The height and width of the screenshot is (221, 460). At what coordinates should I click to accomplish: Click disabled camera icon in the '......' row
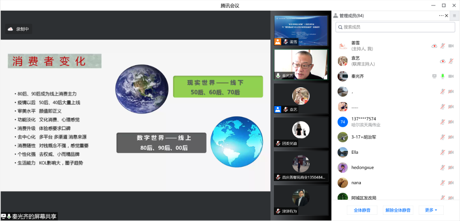(451, 106)
